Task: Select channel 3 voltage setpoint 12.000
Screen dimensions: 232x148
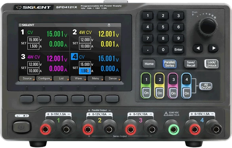Action: (x=33, y=65)
